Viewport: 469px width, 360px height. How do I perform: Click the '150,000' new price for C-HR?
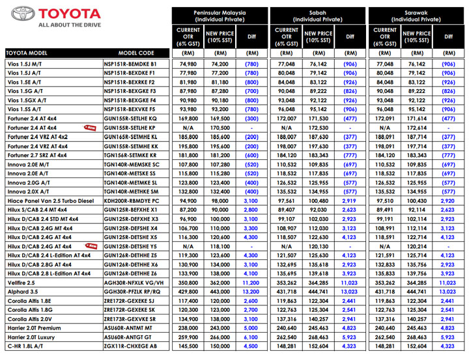click(x=220, y=346)
